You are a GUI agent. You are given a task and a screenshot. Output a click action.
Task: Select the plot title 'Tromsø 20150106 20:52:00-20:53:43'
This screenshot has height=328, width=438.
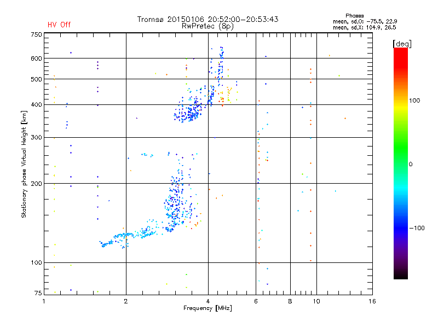[x=208, y=19]
